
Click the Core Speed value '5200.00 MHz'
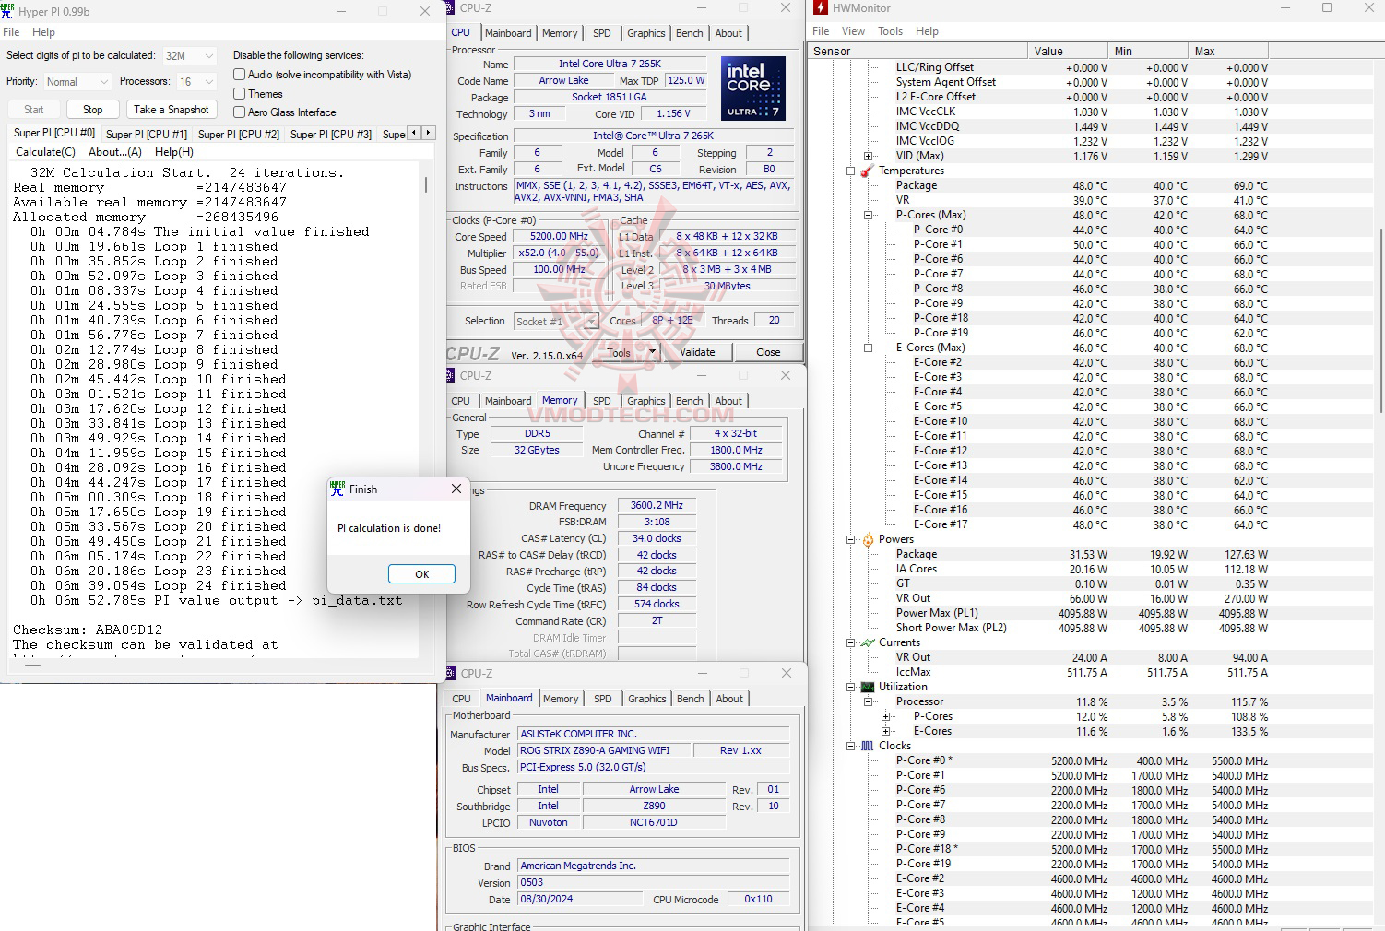tap(559, 236)
